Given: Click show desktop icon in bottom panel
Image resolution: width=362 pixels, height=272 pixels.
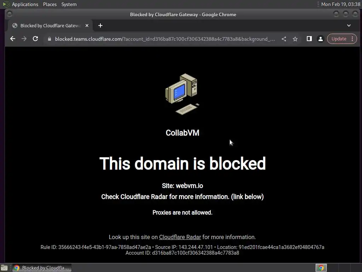Looking at the screenshot, I should (4, 268).
